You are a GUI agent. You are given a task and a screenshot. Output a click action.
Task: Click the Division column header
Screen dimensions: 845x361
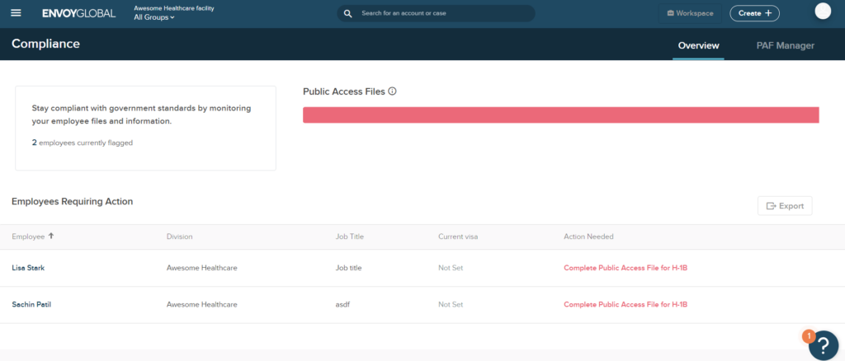tap(179, 237)
